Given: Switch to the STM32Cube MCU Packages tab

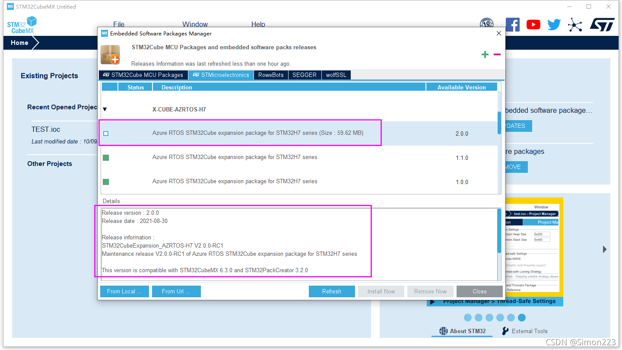Looking at the screenshot, I should [143, 75].
